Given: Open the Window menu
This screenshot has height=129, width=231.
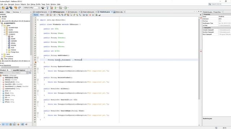Looking at the screenshot, I should pos(53,4).
